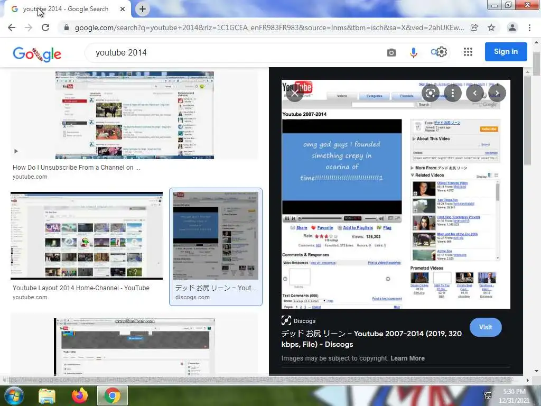Submit the search using the magnifier icon
This screenshot has width=541, height=406.
(x=434, y=52)
